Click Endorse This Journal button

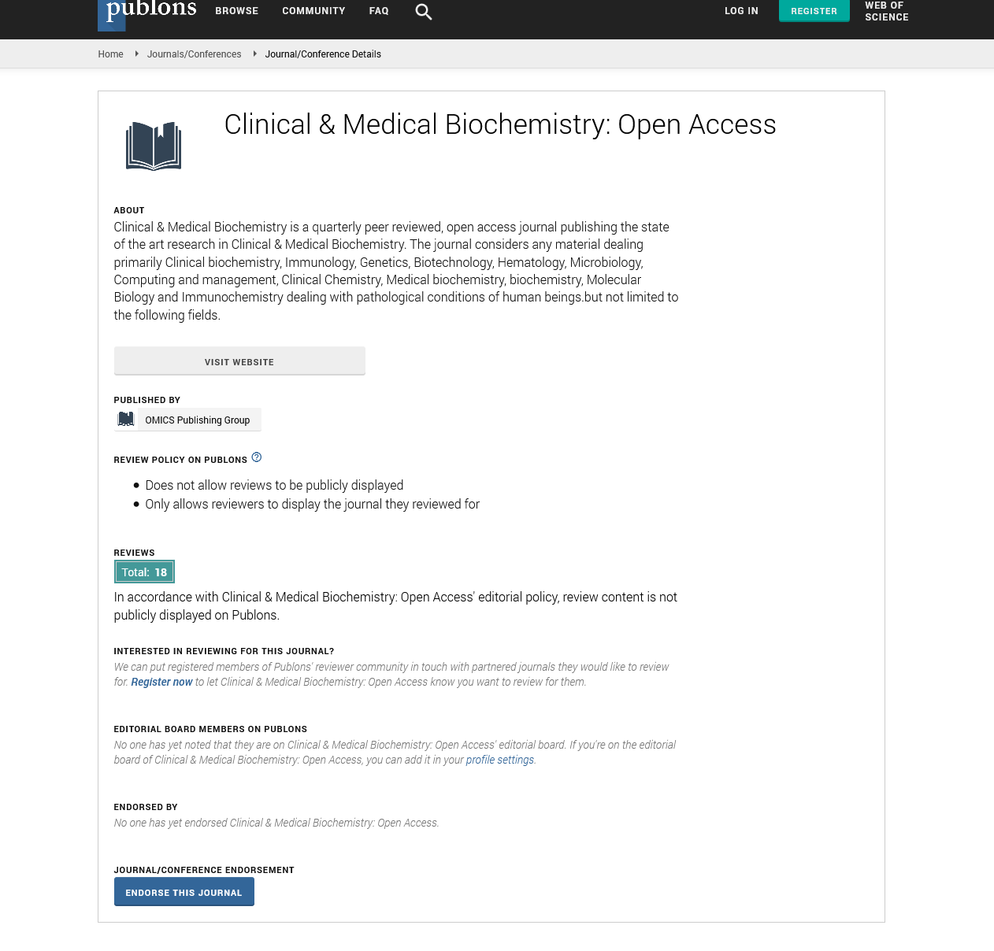pyautogui.click(x=184, y=892)
